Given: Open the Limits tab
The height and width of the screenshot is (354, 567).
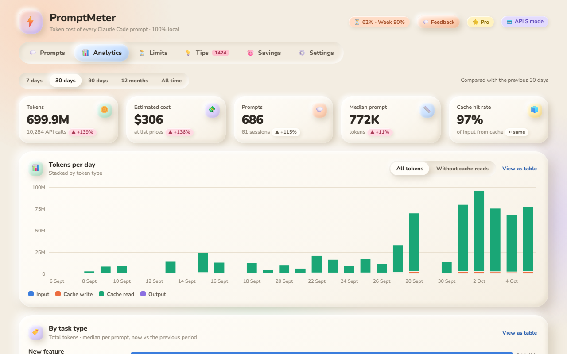Looking at the screenshot, I should coord(153,53).
